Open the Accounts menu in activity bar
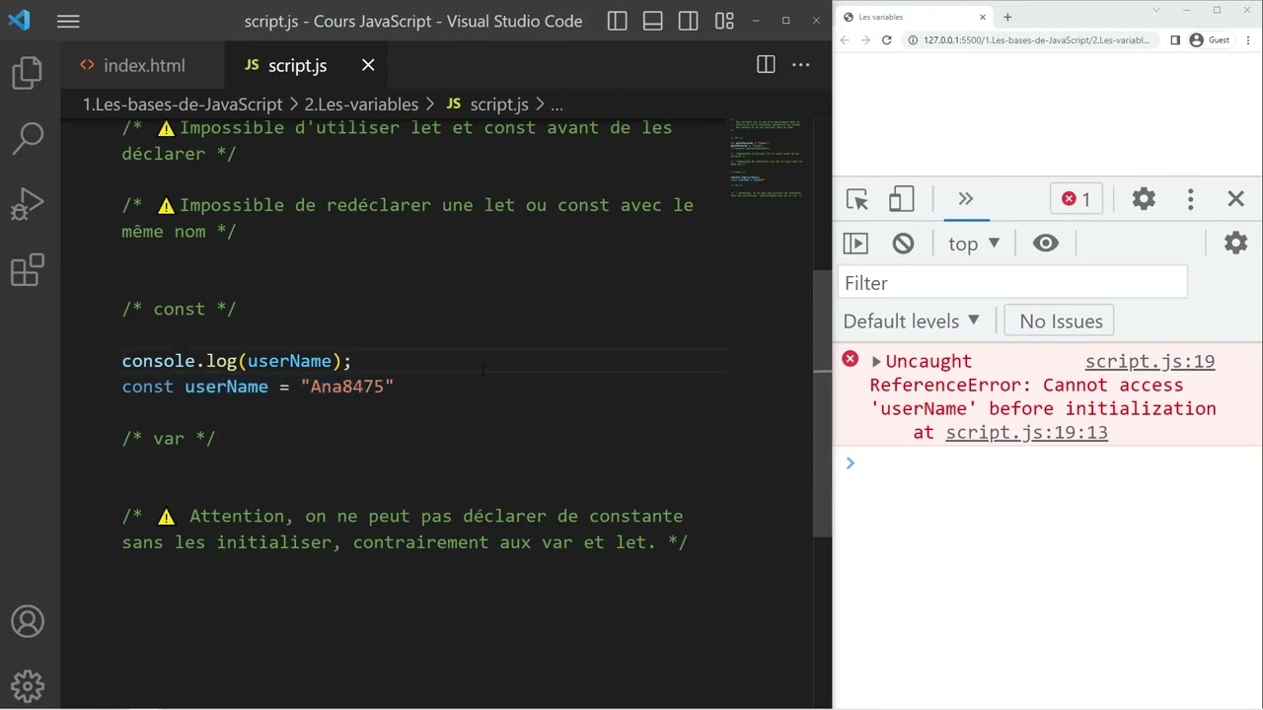Screen dimensions: 1263x710 click(x=28, y=621)
